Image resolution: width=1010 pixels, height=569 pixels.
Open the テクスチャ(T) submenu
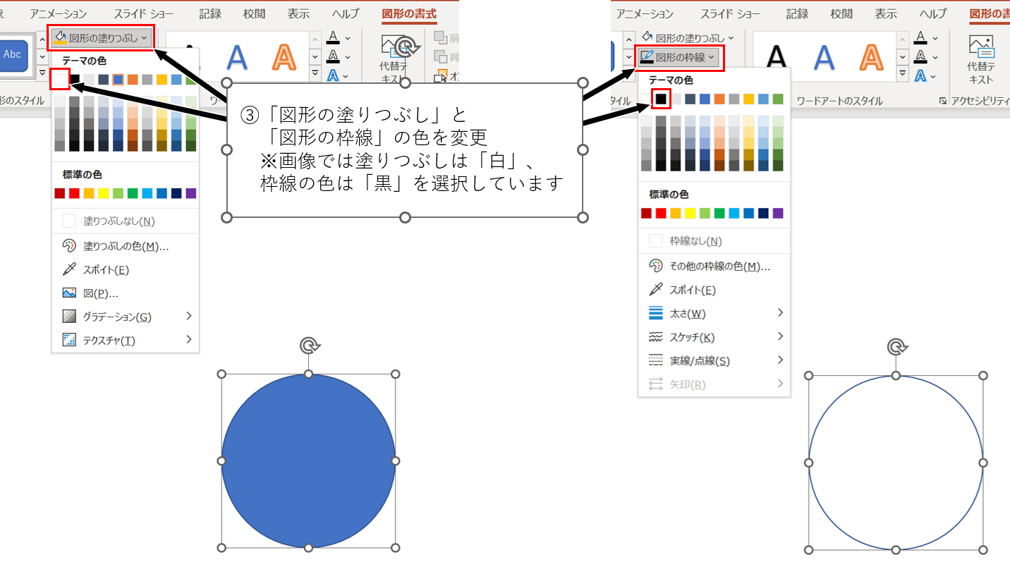pyautogui.click(x=126, y=341)
